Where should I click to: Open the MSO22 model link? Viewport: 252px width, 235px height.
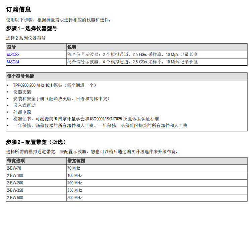coord(13,55)
